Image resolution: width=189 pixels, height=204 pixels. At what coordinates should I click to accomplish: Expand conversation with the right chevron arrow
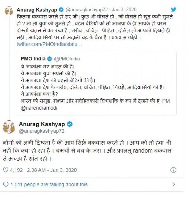[174, 184]
